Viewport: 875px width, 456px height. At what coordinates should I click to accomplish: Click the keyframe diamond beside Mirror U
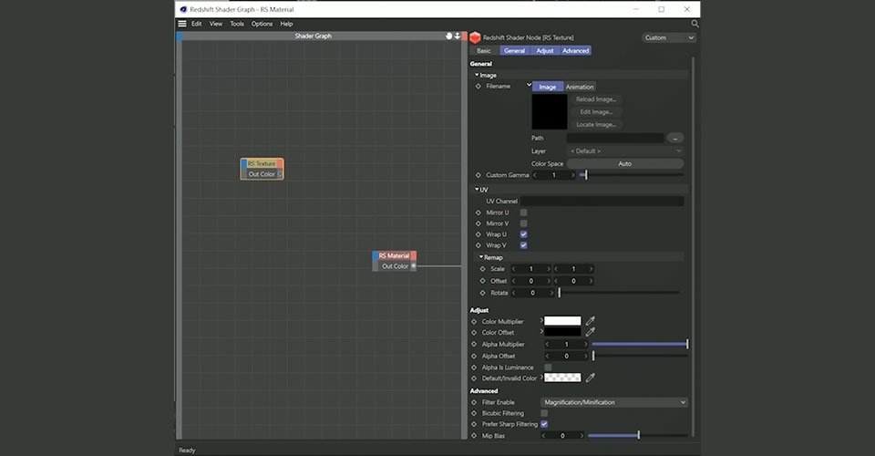(478, 212)
